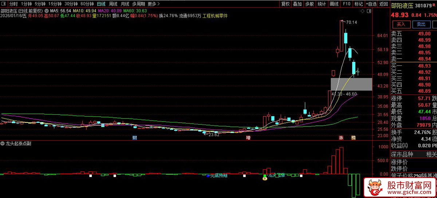Click the MA5: 56.54 legend label

coord(60,11)
